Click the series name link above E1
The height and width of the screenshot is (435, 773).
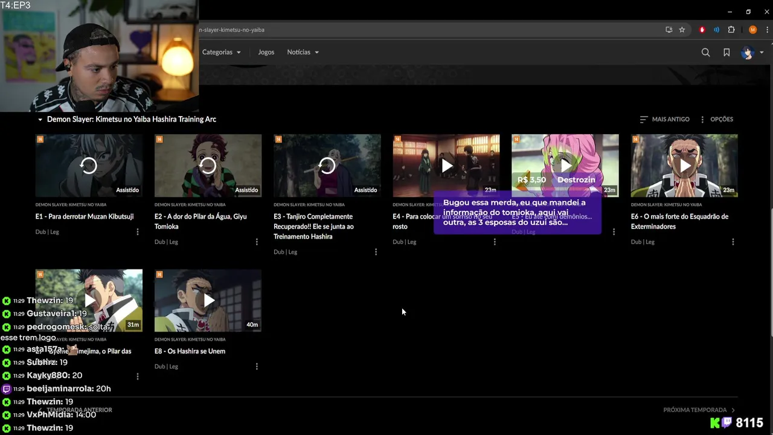coord(71,205)
